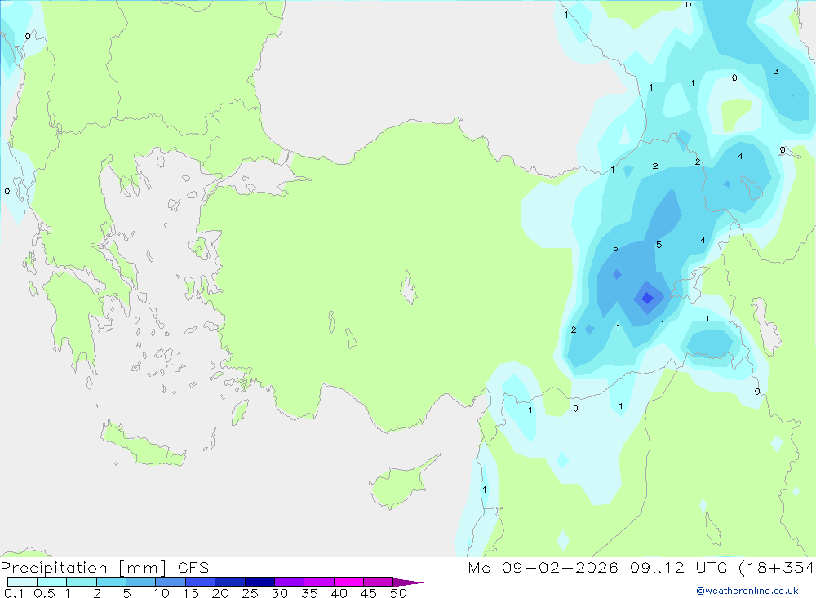Click the '(18+354' forecast run text
816x598 pixels.
tap(777, 567)
